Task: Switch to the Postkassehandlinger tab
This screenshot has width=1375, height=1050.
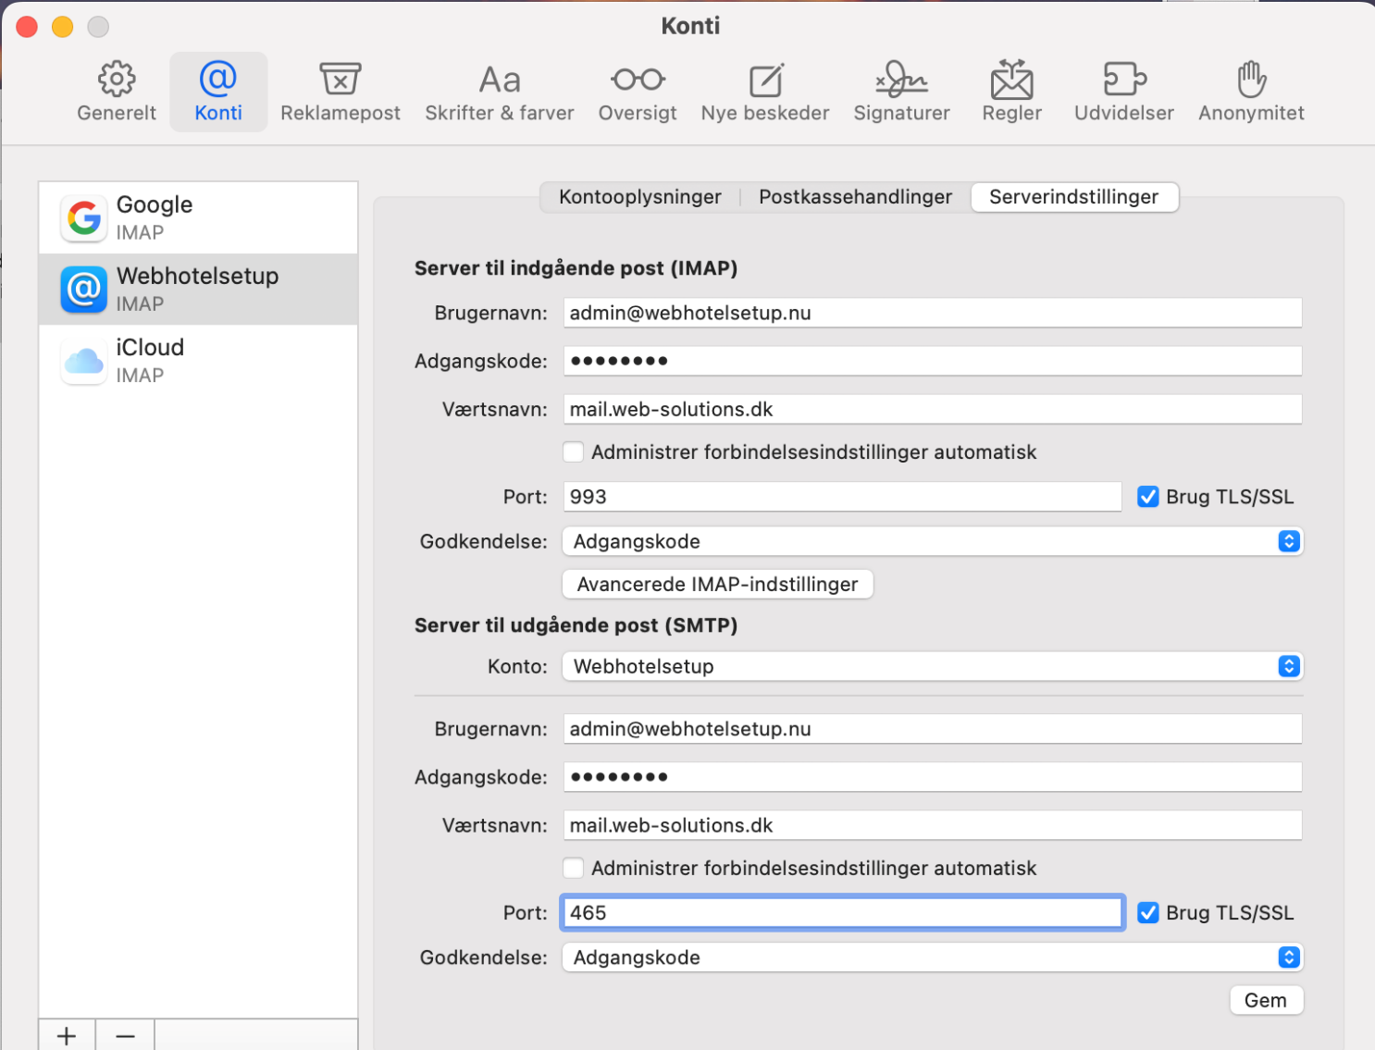Action: pyautogui.click(x=856, y=197)
